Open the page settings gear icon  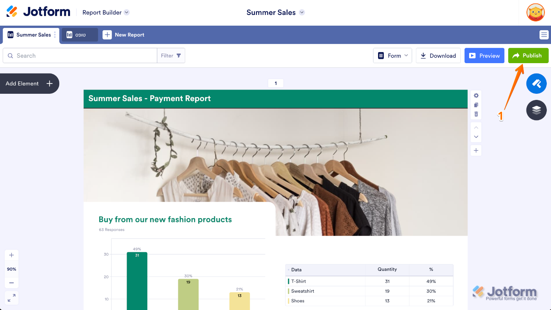[476, 95]
